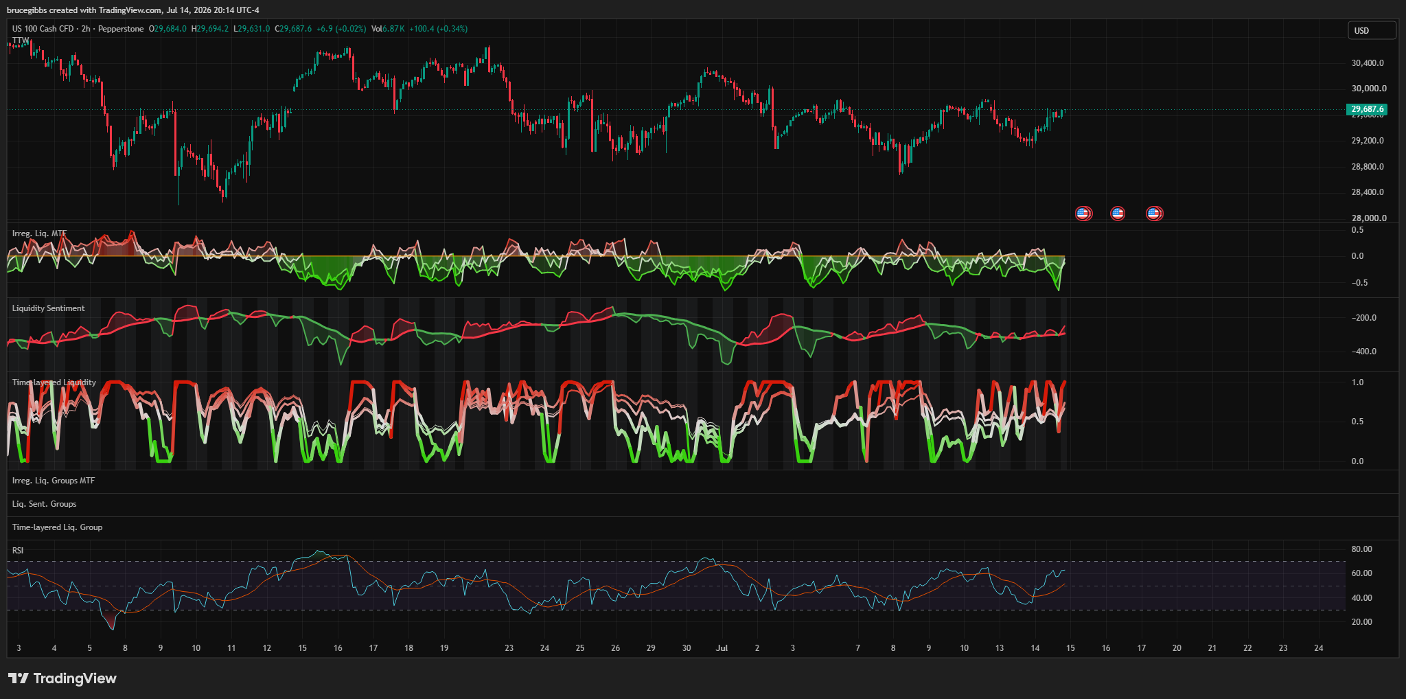Expand the Time-layered Liq. Group pane
Viewport: 1406px width, 699px height.
57,527
